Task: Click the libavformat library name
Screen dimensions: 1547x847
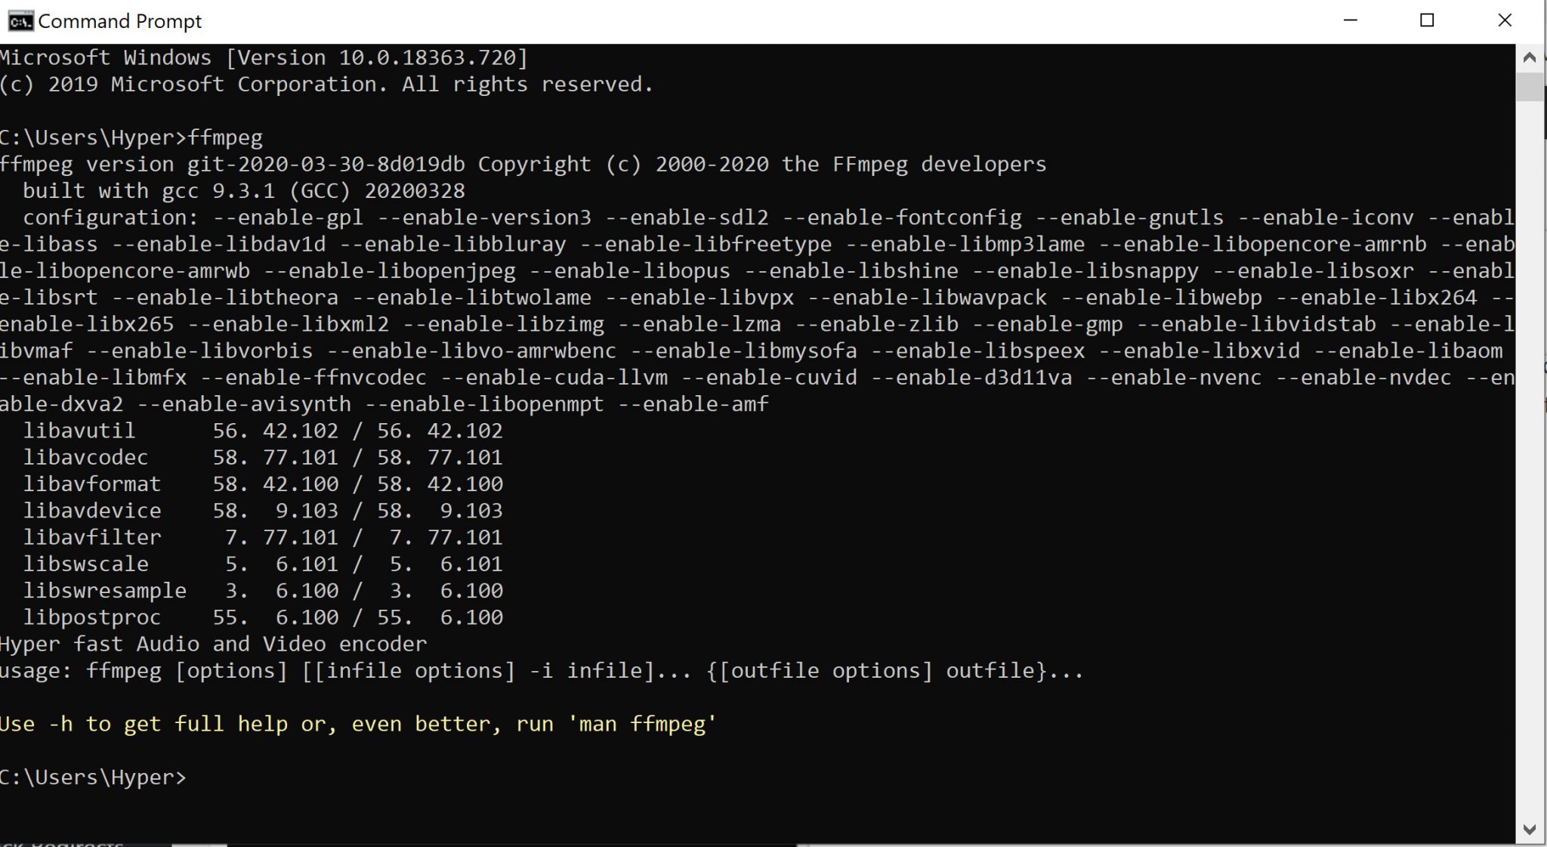Action: tap(92, 484)
